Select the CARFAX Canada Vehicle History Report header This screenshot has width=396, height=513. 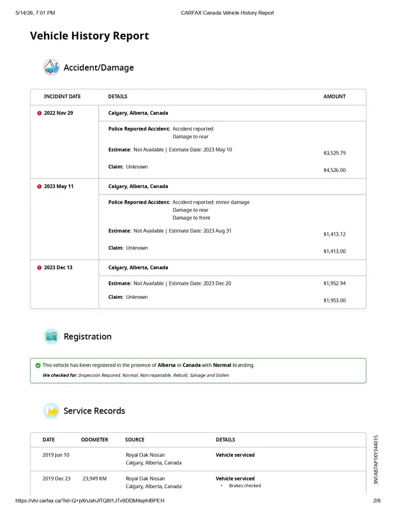point(228,13)
